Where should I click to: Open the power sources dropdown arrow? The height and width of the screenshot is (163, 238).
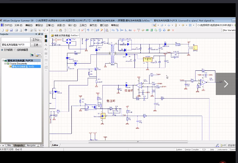coord(172,25)
